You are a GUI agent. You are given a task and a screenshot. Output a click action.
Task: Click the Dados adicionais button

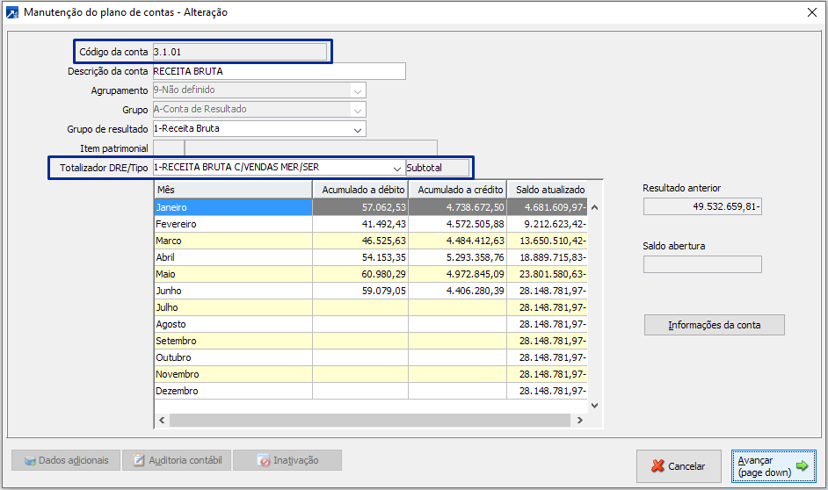click(66, 460)
